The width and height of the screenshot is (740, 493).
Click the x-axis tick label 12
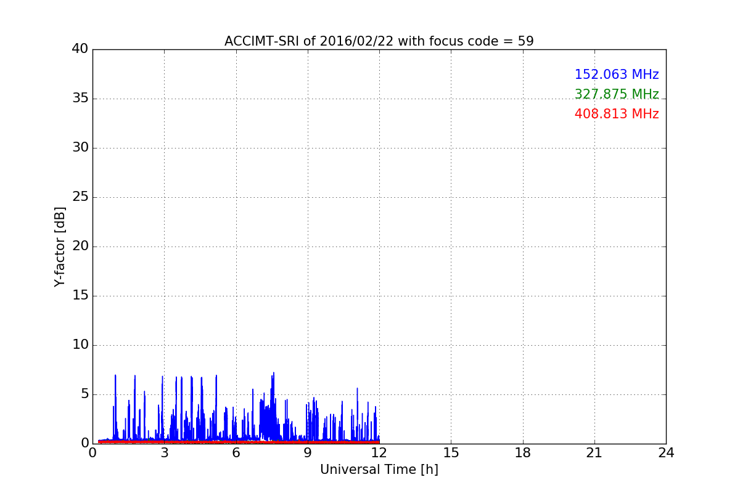[x=379, y=453]
